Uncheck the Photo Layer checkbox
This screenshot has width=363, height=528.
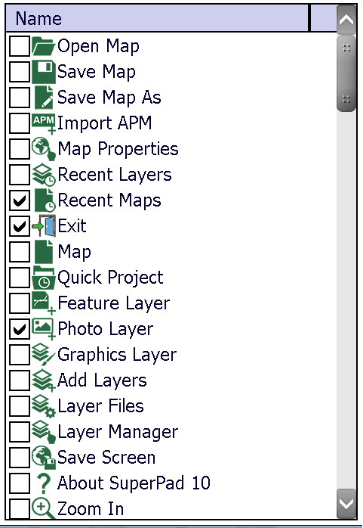click(x=19, y=329)
